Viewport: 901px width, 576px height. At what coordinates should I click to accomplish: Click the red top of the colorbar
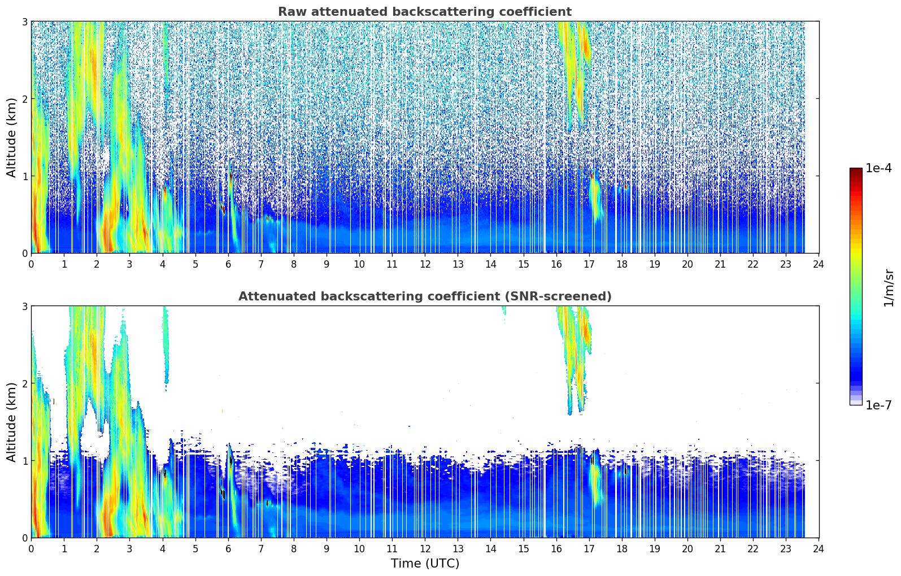[x=855, y=172]
